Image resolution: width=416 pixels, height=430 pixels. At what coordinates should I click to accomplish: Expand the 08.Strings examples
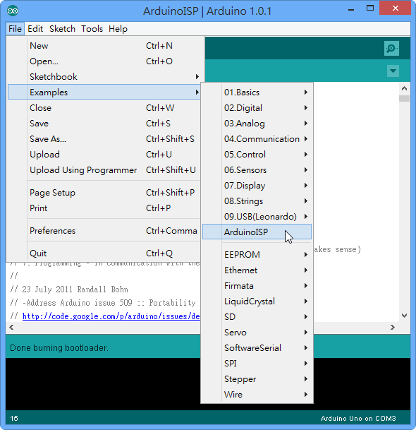click(257, 201)
